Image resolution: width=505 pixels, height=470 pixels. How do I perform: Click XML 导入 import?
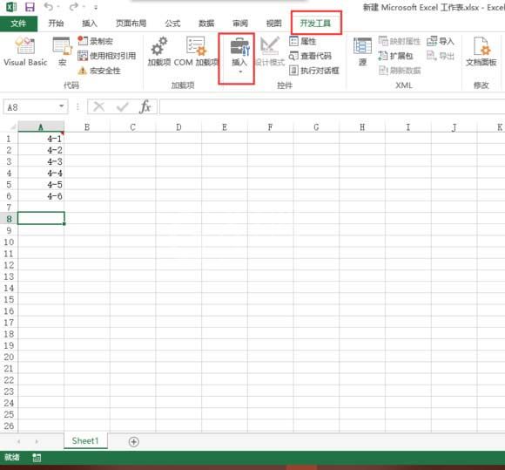click(x=441, y=41)
